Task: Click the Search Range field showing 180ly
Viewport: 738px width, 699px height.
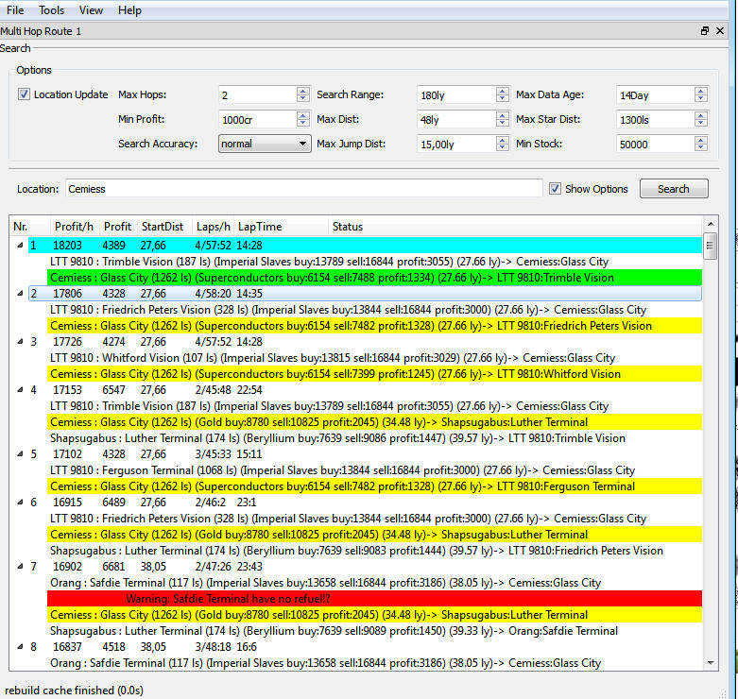Action: (x=456, y=95)
